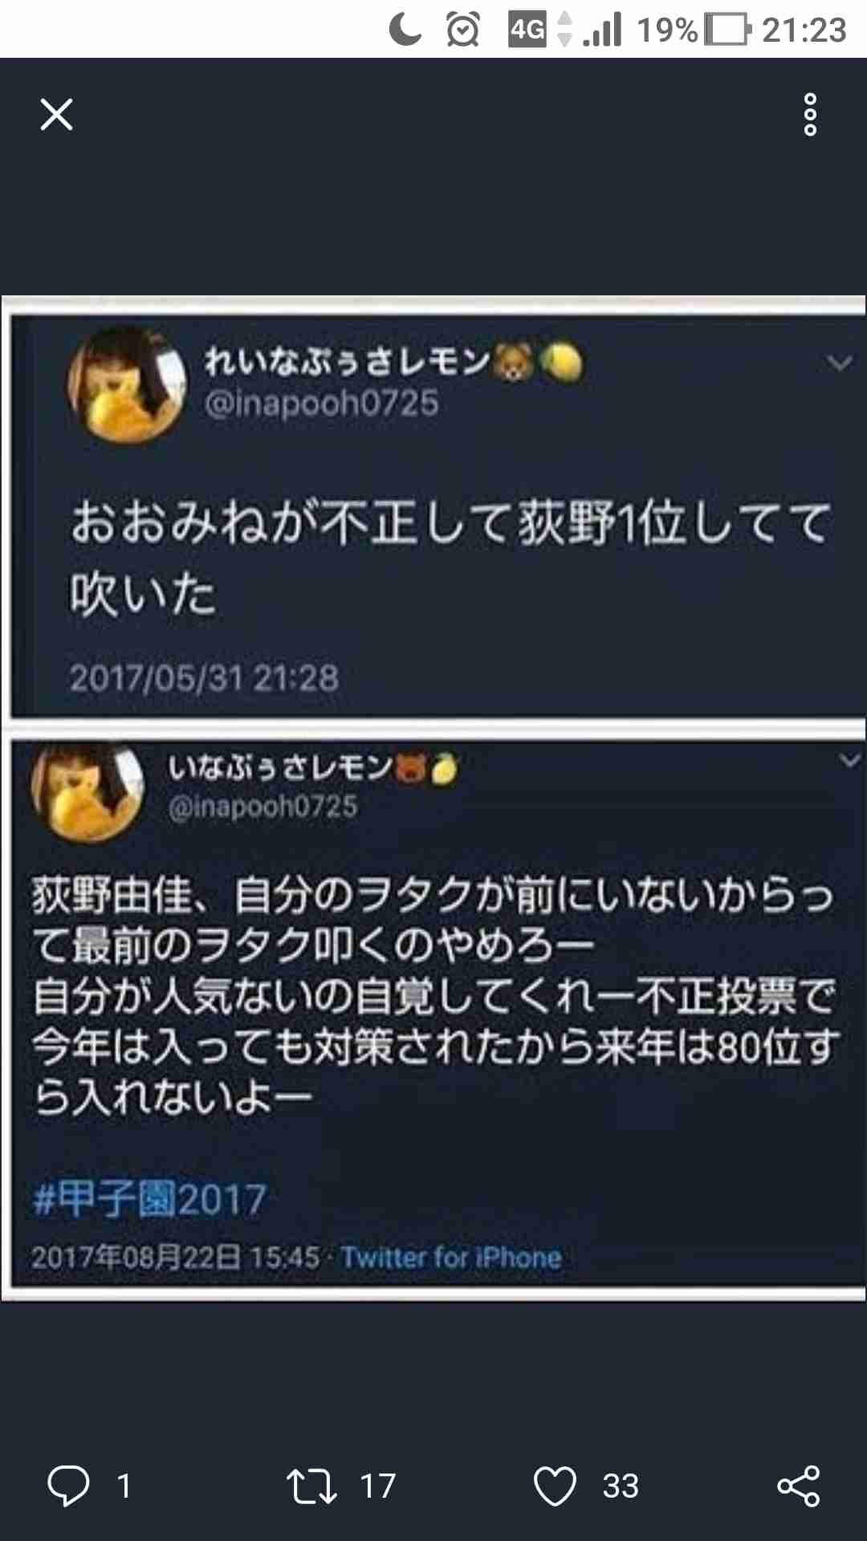This screenshot has width=867, height=1541.
Task: Tap the retweet arrows icon
Action: 311,1486
